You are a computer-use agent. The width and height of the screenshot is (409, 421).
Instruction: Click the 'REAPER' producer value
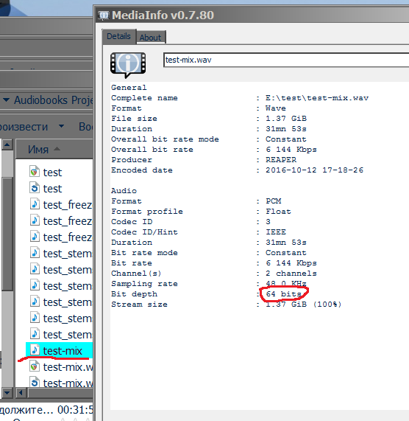coord(281,160)
